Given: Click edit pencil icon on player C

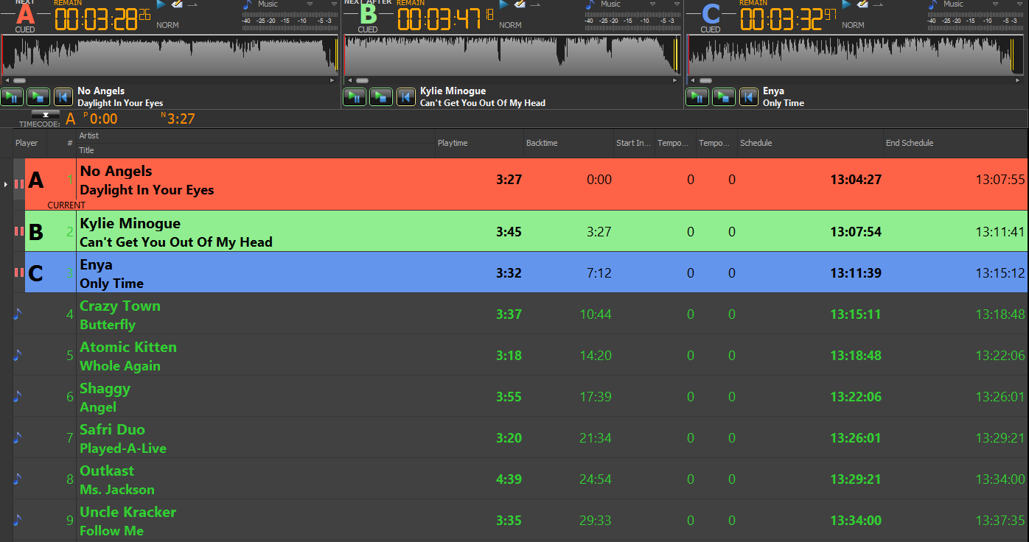Looking at the screenshot, I should (862, 4).
